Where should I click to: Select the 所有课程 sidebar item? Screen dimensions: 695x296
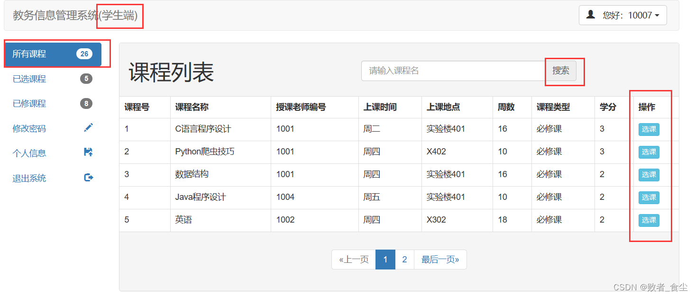53,54
